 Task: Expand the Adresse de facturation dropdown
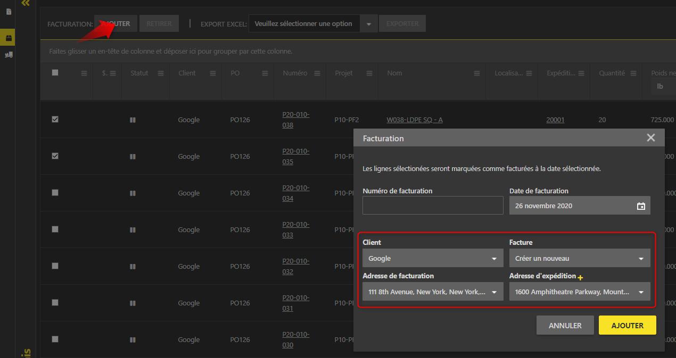[433, 292]
